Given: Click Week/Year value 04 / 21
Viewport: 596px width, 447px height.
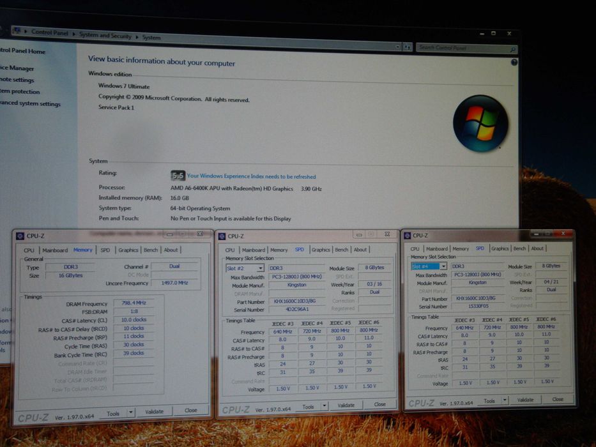Looking at the screenshot, I should (551, 282).
